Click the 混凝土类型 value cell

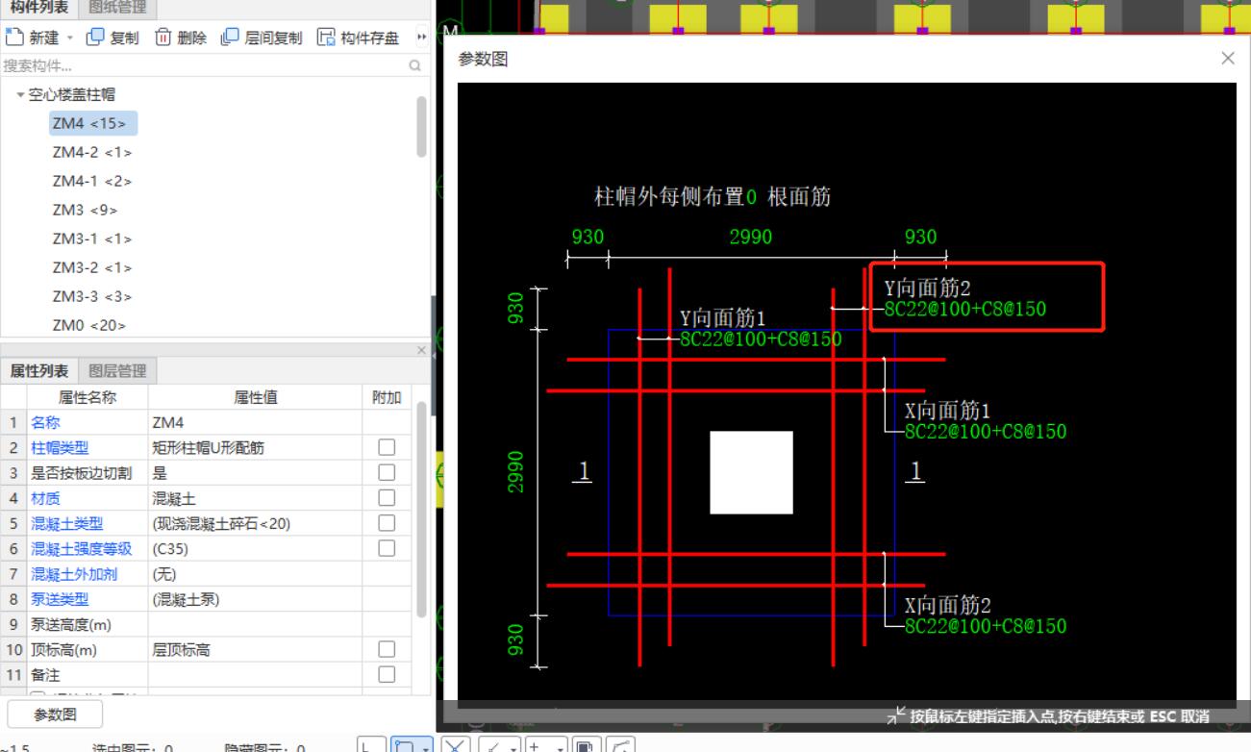point(255,523)
